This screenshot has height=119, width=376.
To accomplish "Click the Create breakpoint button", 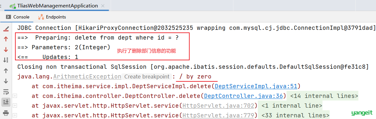I will [146, 77].
